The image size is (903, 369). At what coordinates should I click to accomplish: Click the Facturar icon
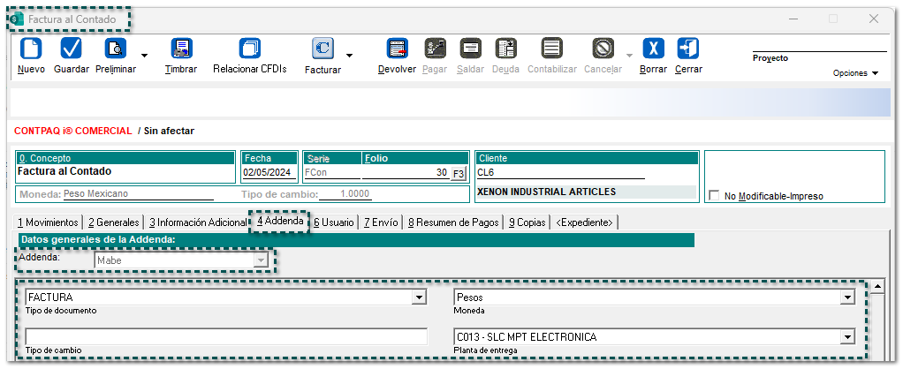[322, 49]
